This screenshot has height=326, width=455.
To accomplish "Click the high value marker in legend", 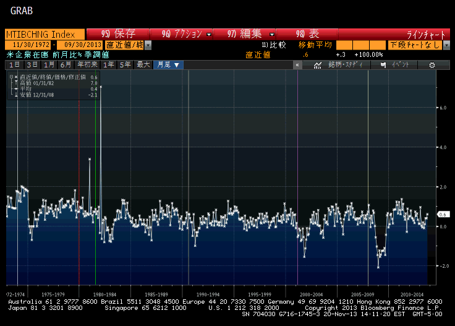I will [x=15, y=83].
